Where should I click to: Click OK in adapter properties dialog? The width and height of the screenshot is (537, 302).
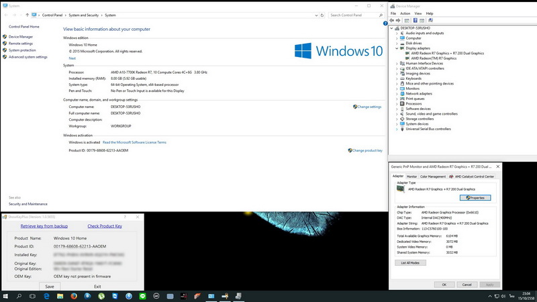coord(444,285)
